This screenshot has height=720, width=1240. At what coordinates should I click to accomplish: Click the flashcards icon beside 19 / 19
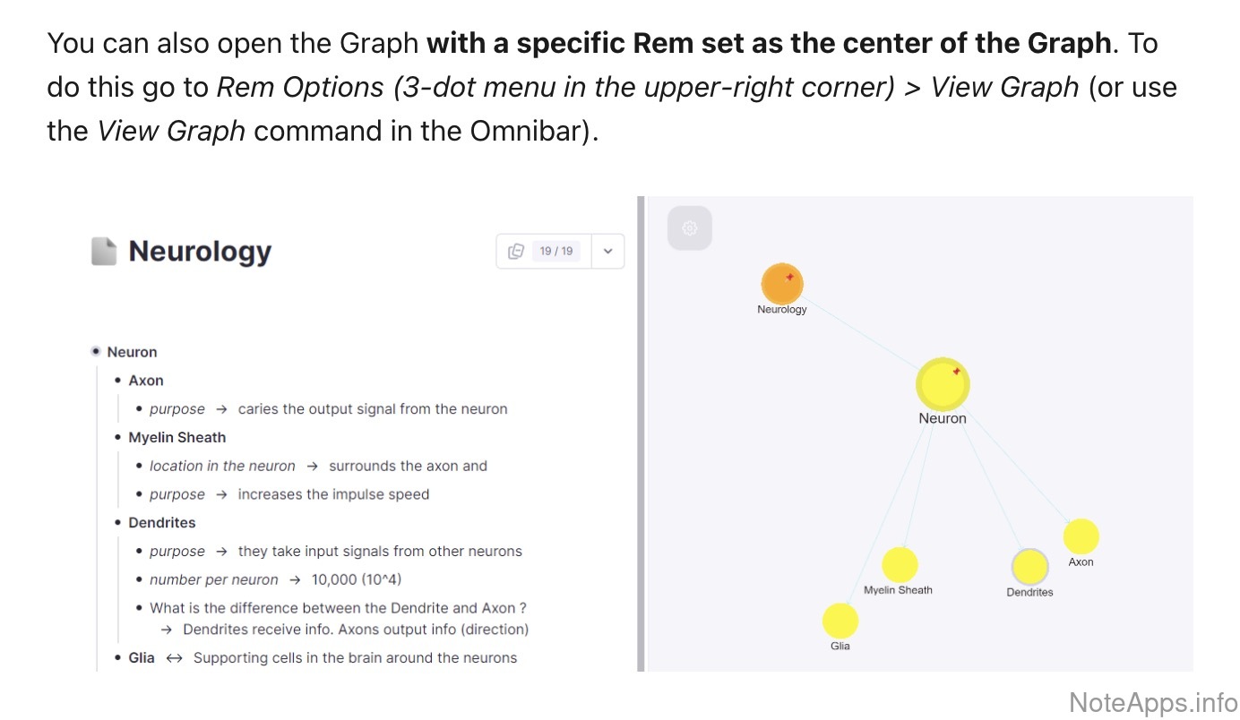[516, 252]
